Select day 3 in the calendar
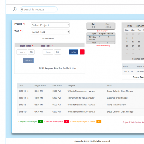This screenshot has height=144, width=144. tap(133, 38)
